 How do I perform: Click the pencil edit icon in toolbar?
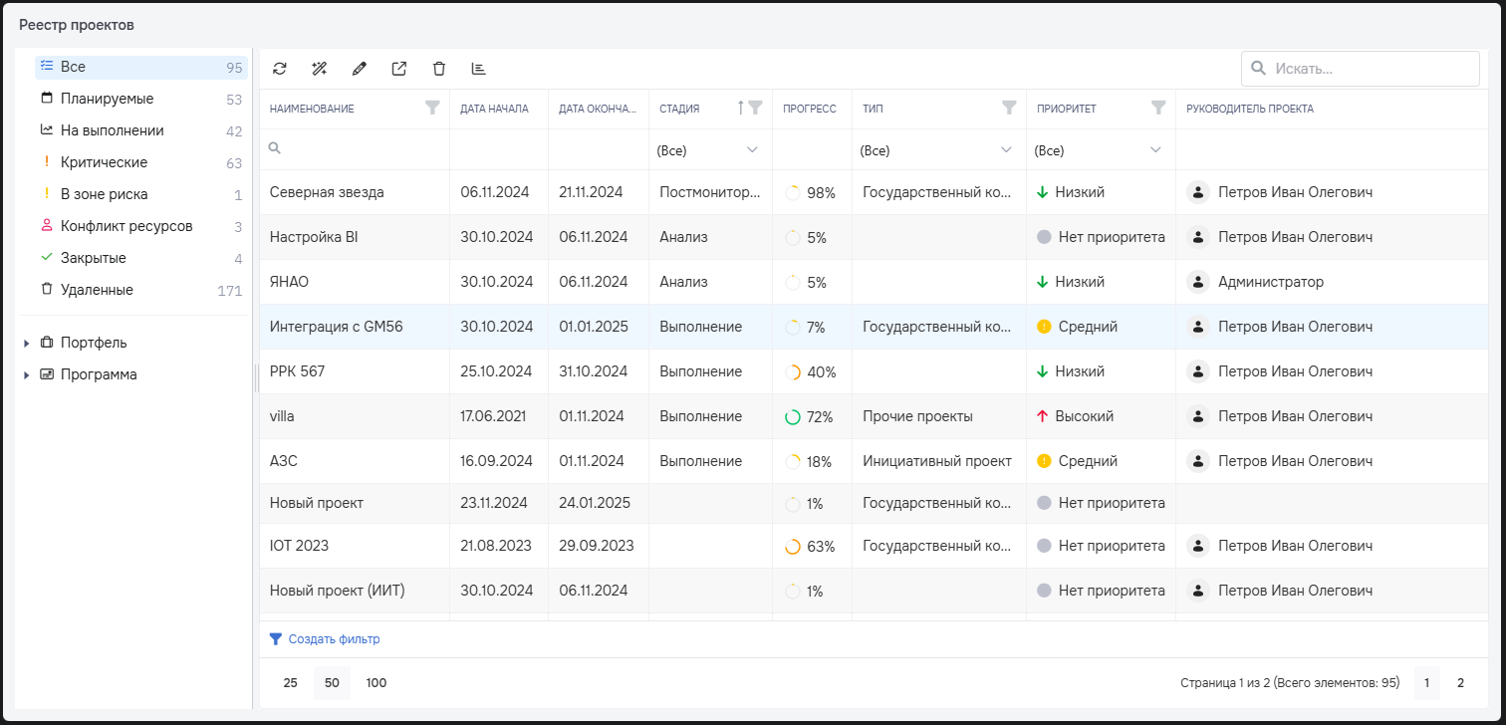pyautogui.click(x=360, y=69)
